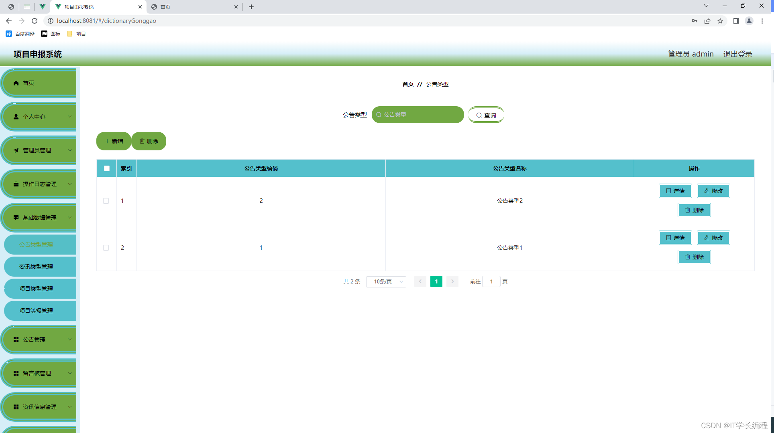Open 详情 for row 公告类型1
Image resolution: width=774 pixels, height=433 pixels.
pyautogui.click(x=675, y=238)
